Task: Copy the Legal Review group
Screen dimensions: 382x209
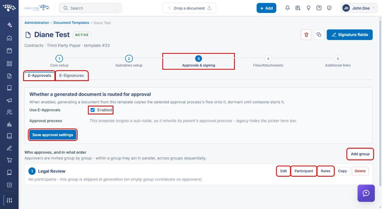Action: 342,171
